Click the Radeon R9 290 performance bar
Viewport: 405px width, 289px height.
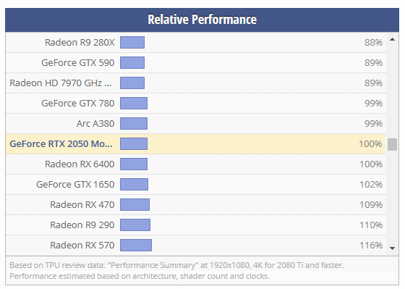pyautogui.click(x=135, y=225)
